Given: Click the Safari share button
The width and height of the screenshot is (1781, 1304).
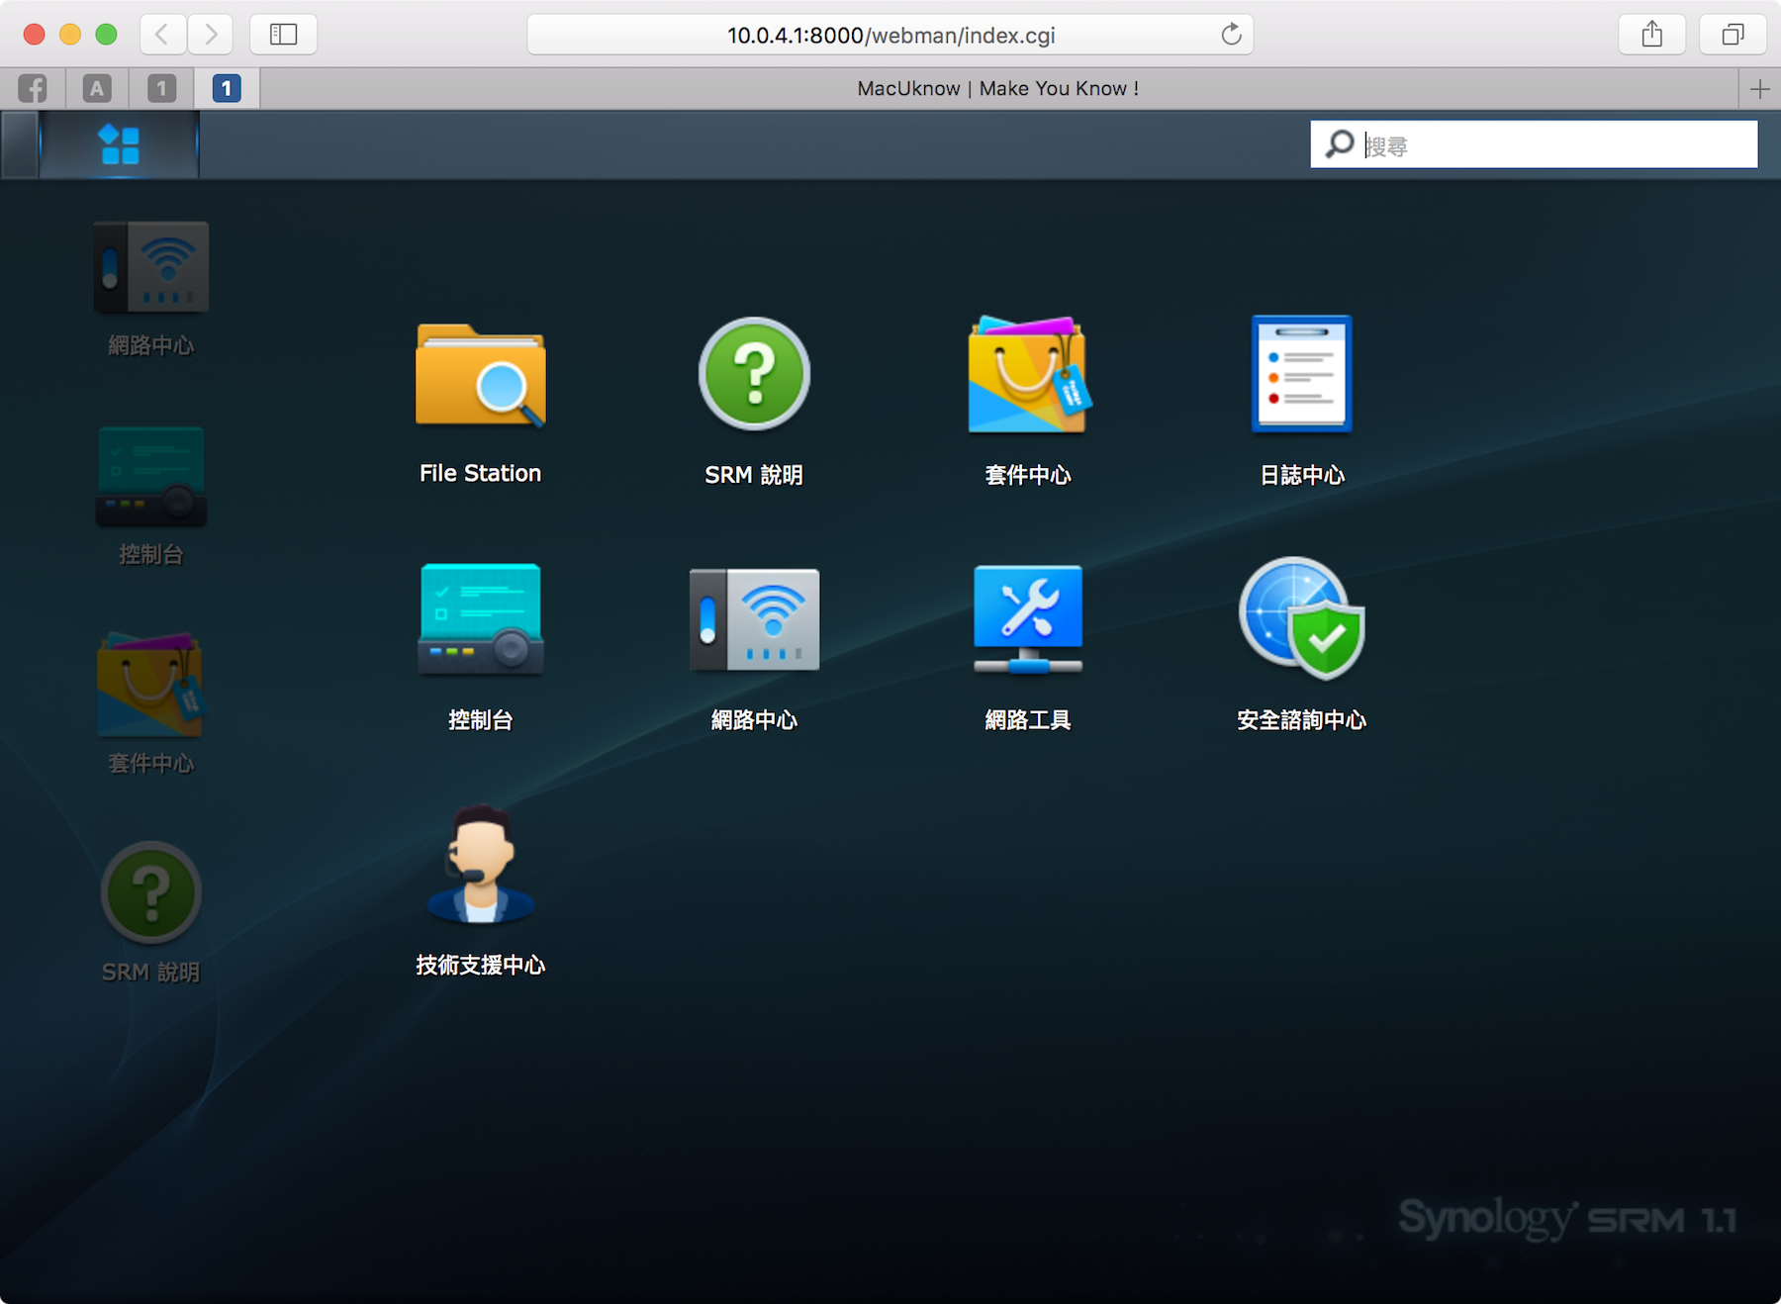Looking at the screenshot, I should tap(1651, 35).
